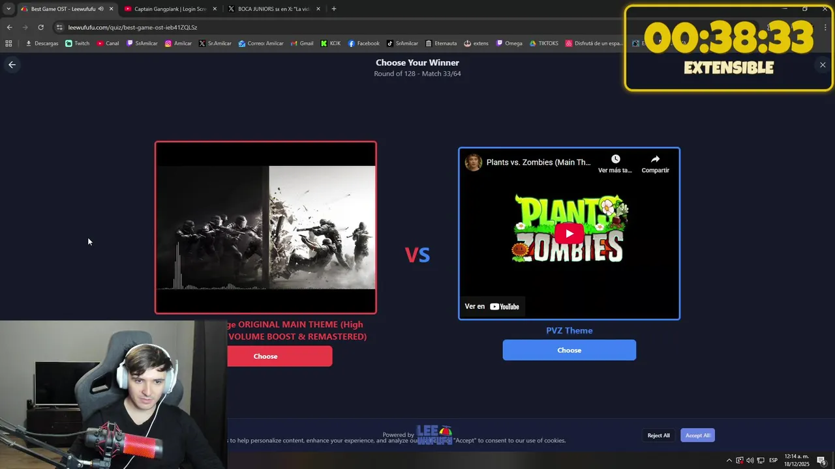This screenshot has width=835, height=469.
Task: Close the BOCA JUNIORS tab
Action: click(318, 9)
